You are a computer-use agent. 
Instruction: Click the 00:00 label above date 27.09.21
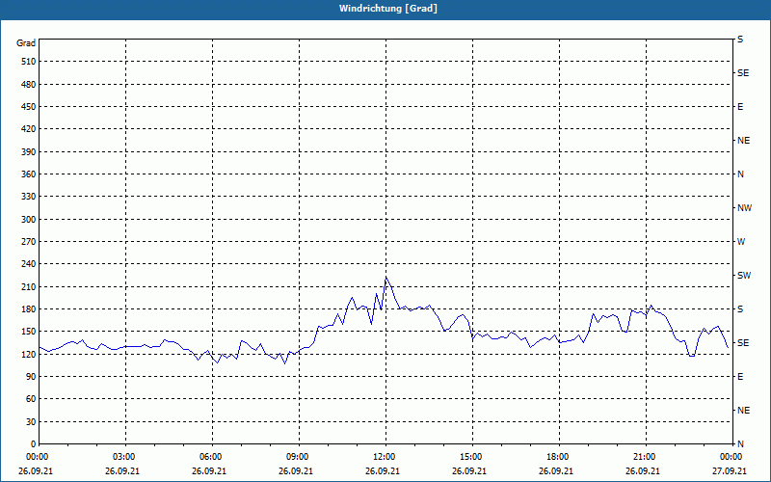click(x=732, y=457)
